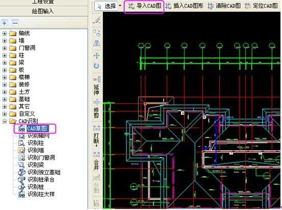This screenshot has height=210, width=282.
Task: Click the 延伸 extend tool
Action: (97, 86)
